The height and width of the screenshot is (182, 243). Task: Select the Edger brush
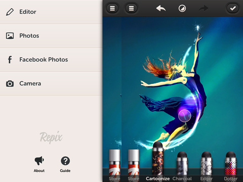207,166
